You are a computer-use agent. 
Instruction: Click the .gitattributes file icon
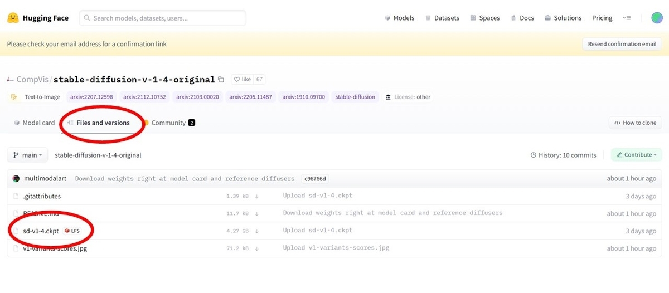[x=16, y=196]
